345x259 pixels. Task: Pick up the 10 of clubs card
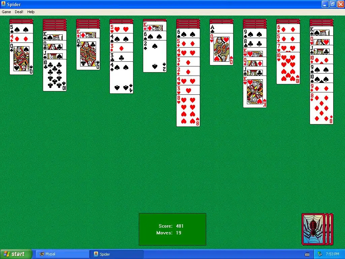click(x=55, y=75)
